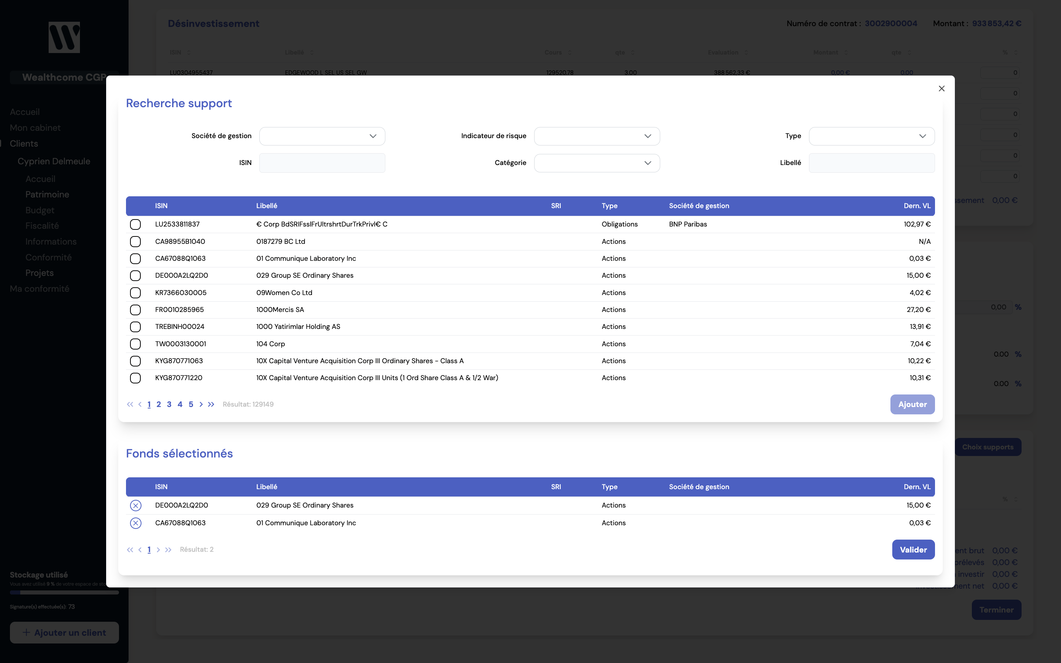Screen dimensions: 1061x663
Task: Go to next page of selected funds
Action: pos(158,550)
